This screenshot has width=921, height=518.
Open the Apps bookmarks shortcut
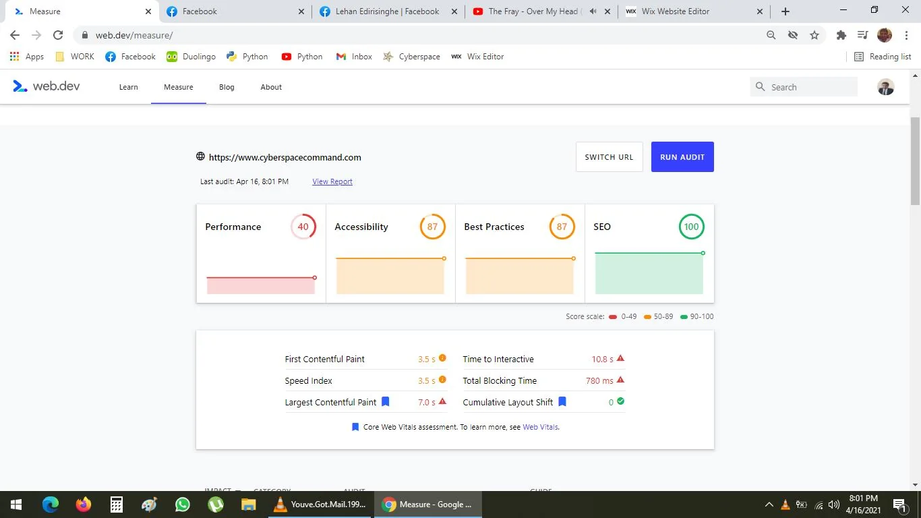(27, 57)
